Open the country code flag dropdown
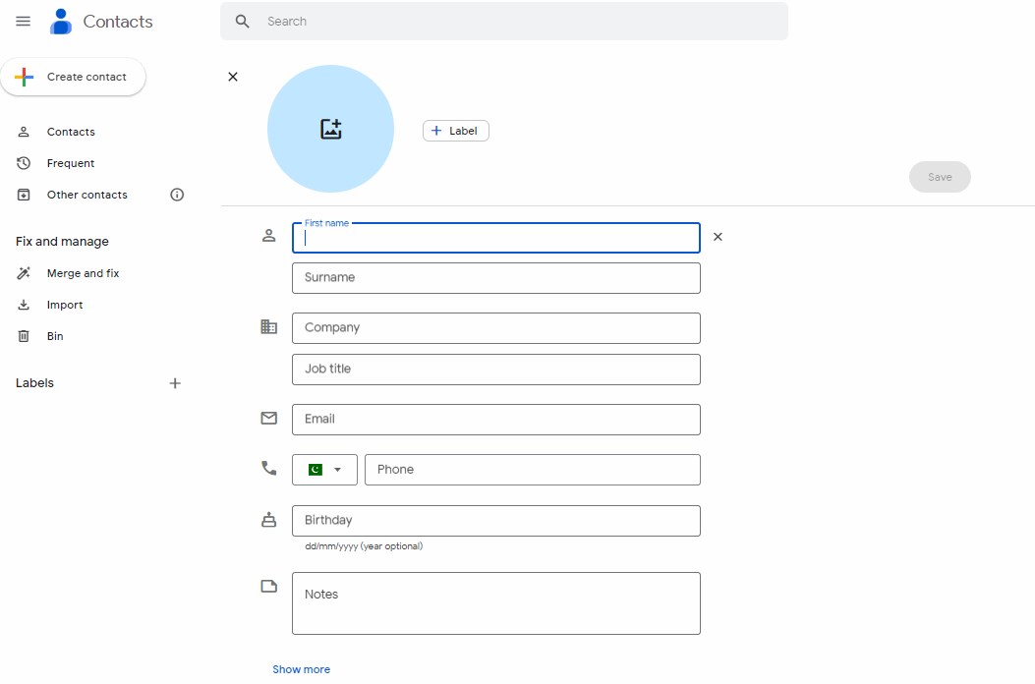The height and width of the screenshot is (684, 1035). coord(324,470)
